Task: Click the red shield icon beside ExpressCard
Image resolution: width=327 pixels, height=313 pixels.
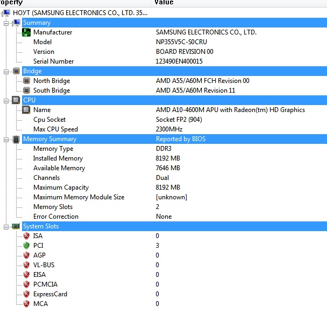Action: [x=26, y=294]
